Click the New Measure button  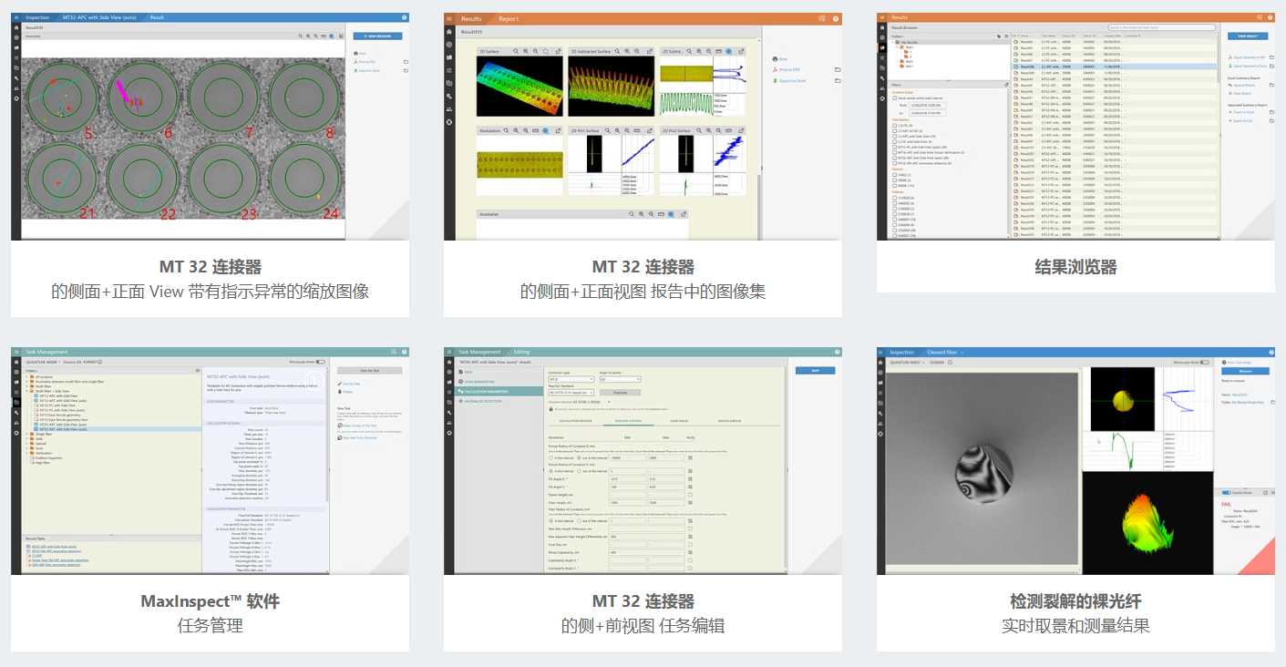377,36
